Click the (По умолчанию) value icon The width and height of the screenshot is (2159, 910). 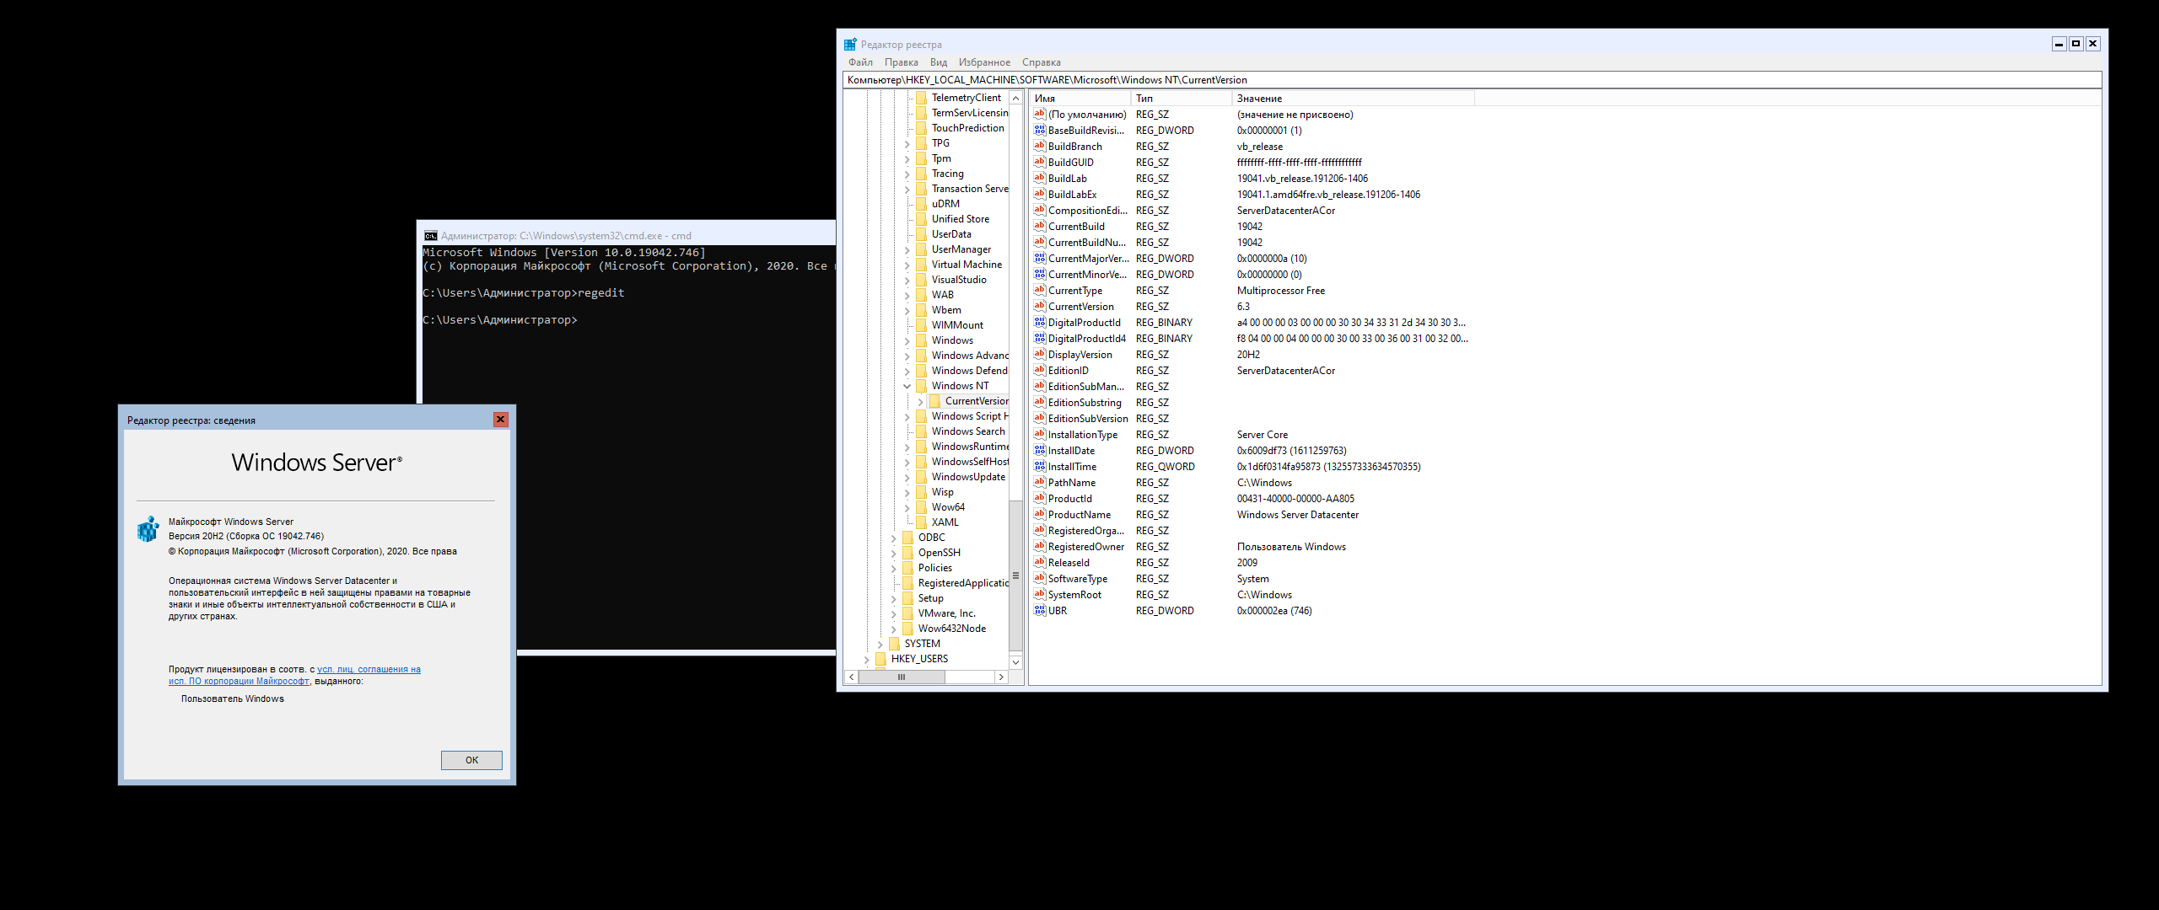[1040, 115]
